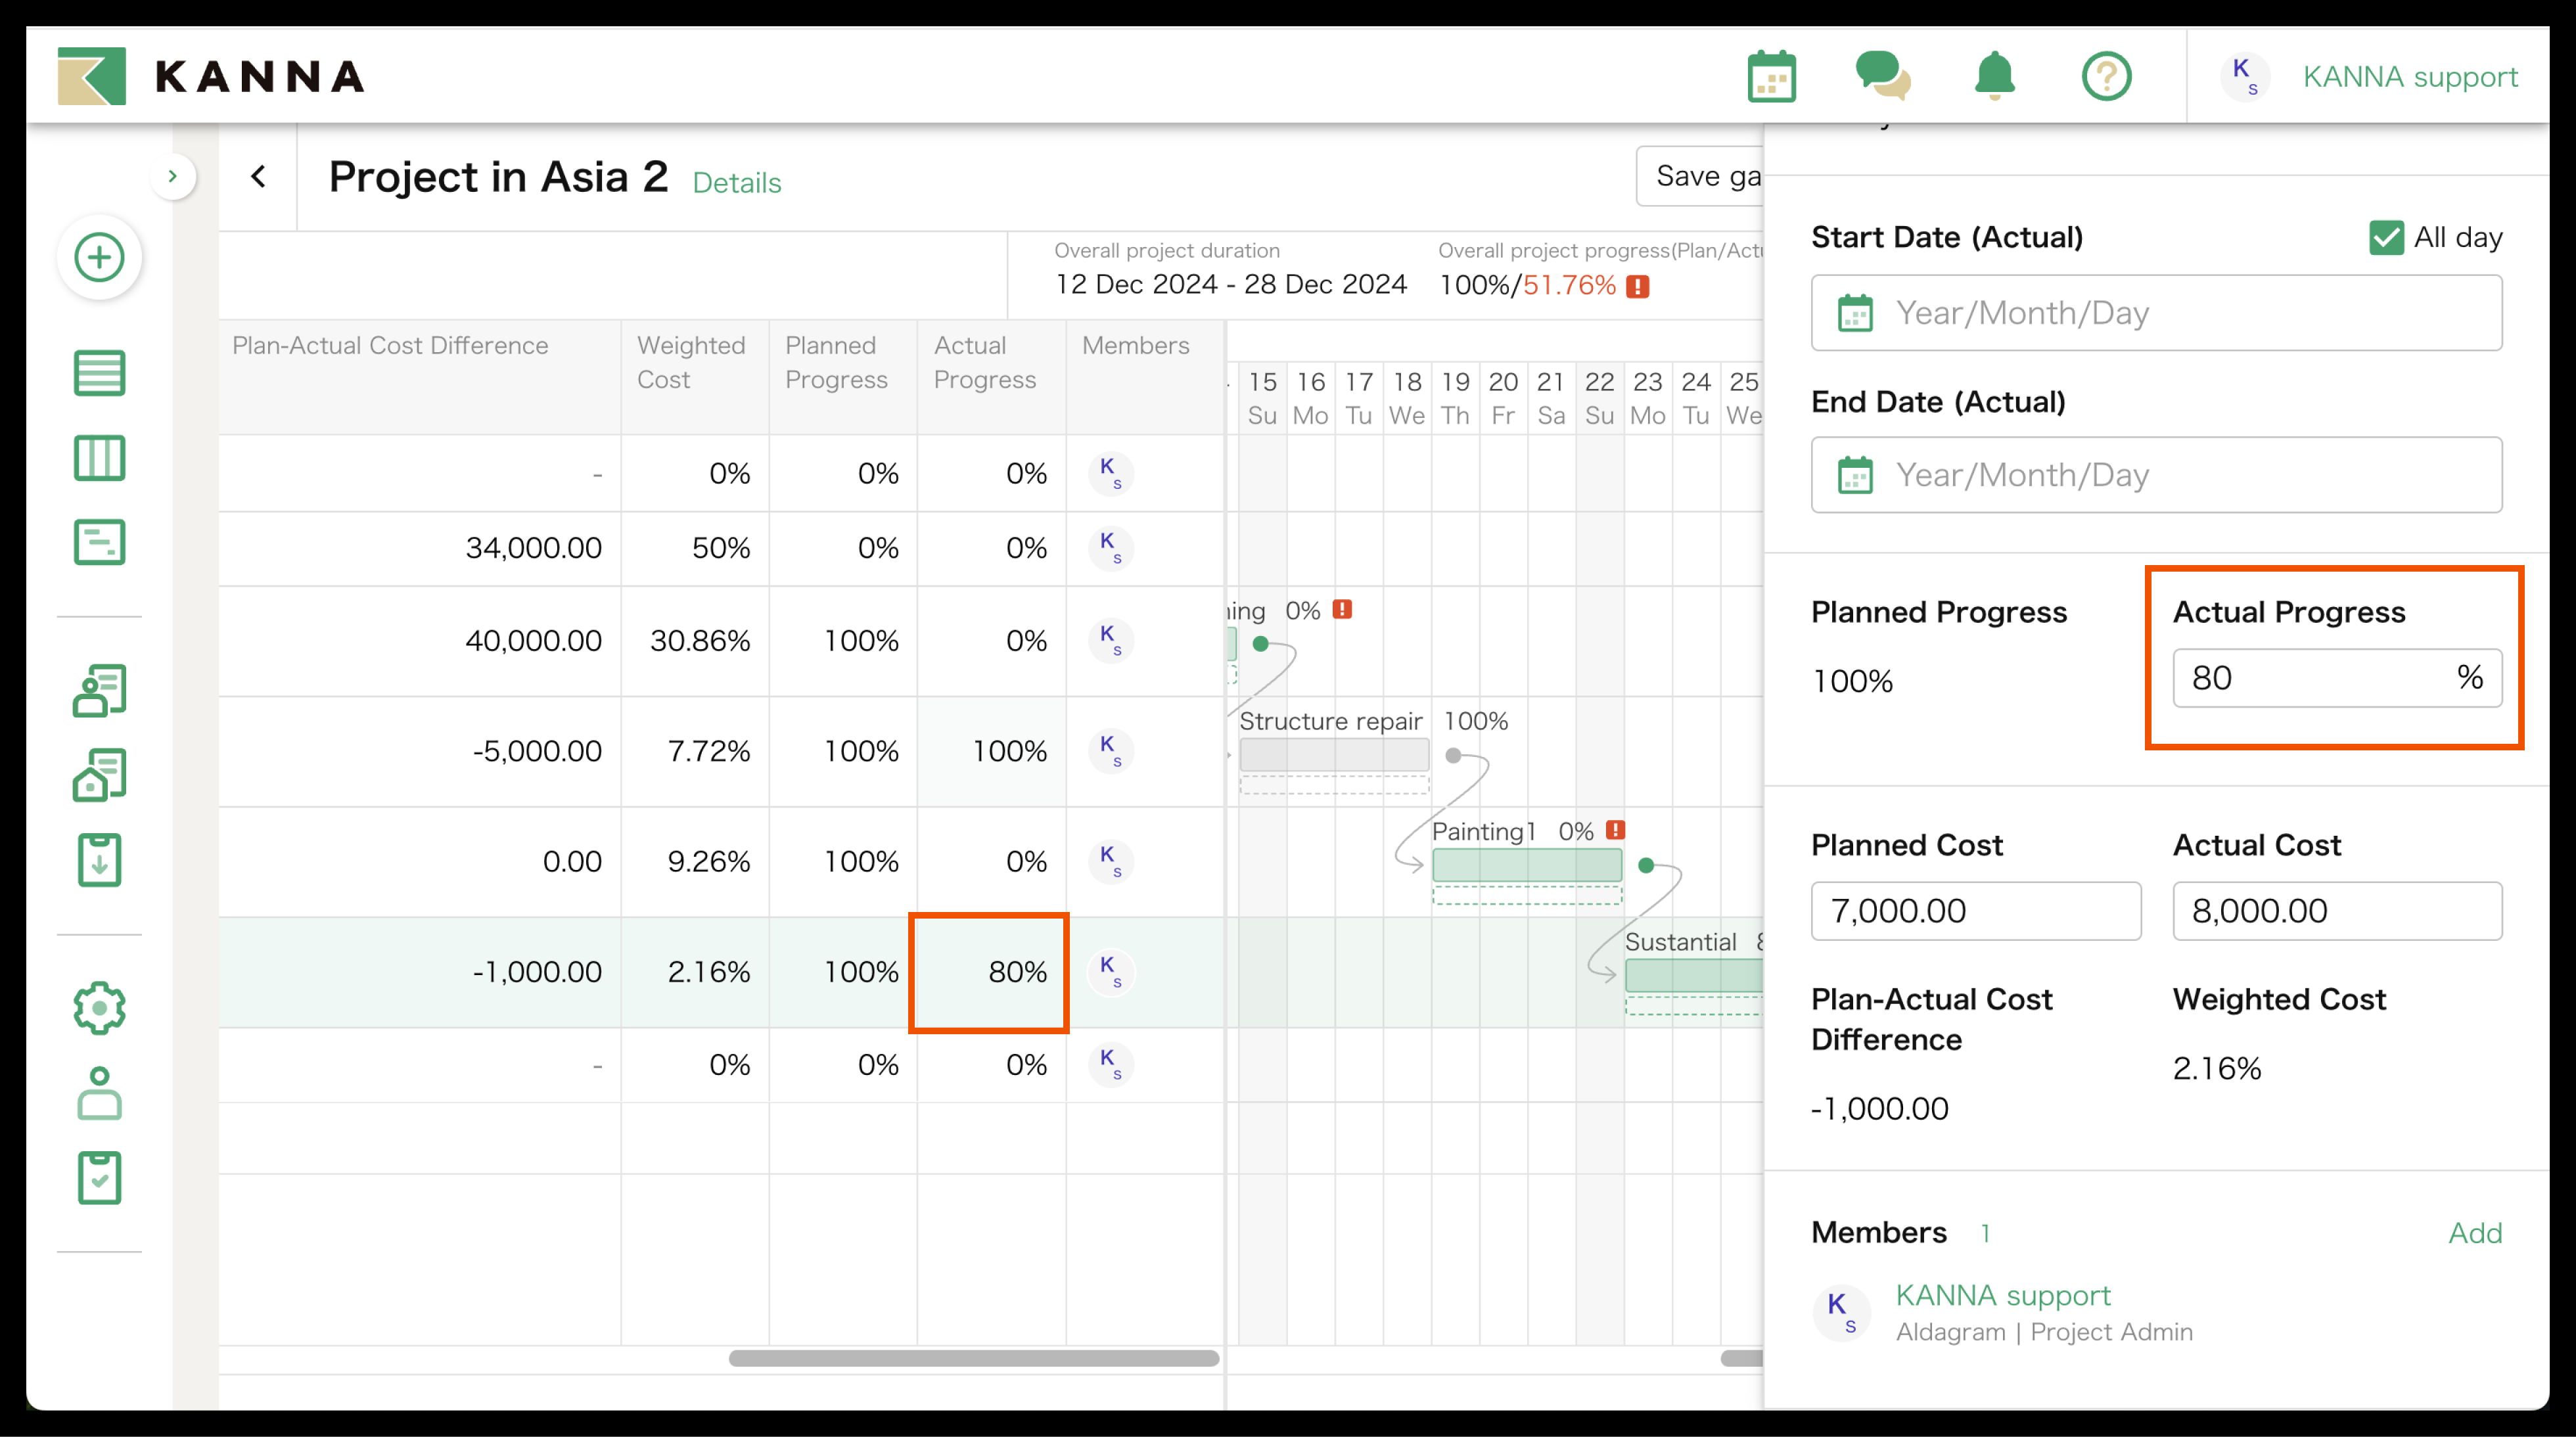Open the list view icon in sidebar
Viewport: 2576px width, 1437px height.
(x=99, y=373)
